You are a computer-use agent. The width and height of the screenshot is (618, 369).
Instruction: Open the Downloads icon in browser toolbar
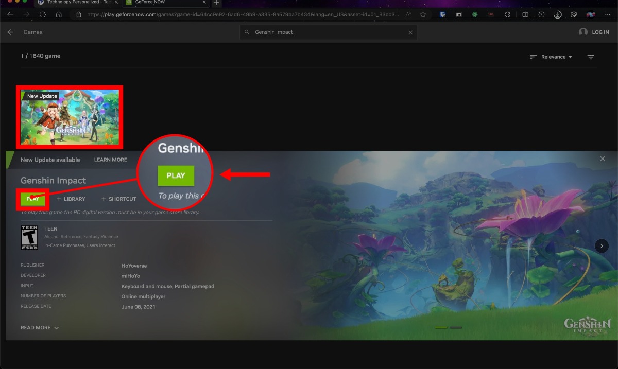click(x=558, y=15)
